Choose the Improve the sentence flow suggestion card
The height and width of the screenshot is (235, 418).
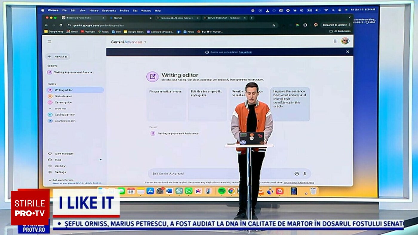(290, 104)
